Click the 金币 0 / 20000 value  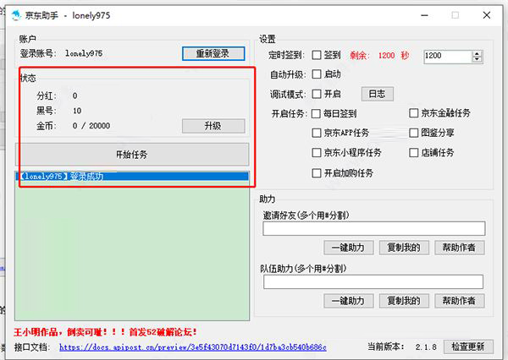point(91,126)
